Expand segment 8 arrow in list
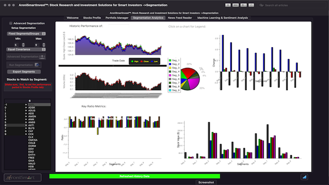Viewport: 329px width, 185px height. [26, 131]
